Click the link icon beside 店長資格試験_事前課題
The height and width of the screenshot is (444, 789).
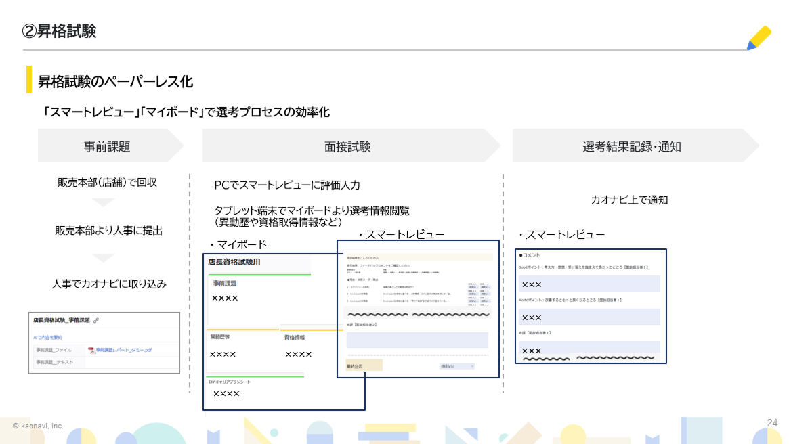[96, 320]
